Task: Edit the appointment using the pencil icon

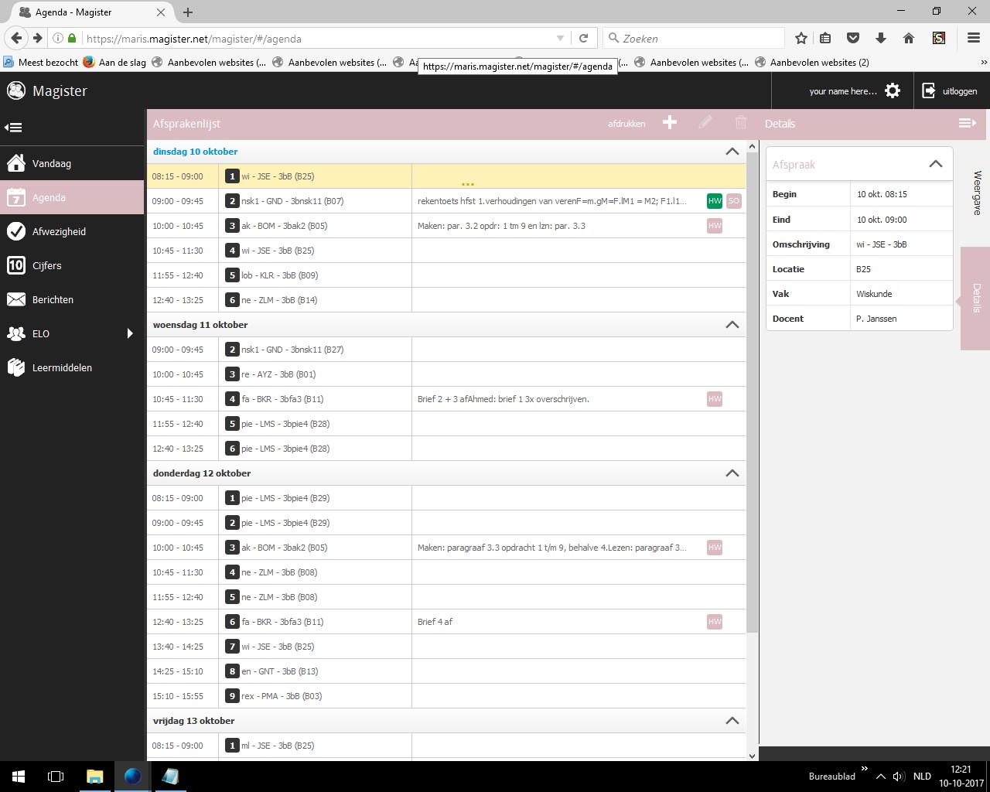Action: [705, 122]
